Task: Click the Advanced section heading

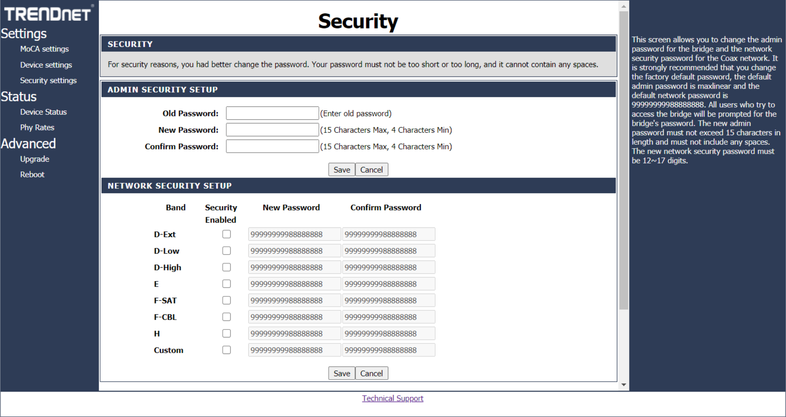Action: tap(28, 143)
